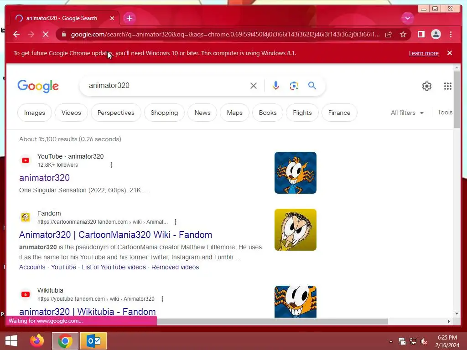This screenshot has width=467, height=350.
Task: Expand the All filters dropdown
Action: 407,113
